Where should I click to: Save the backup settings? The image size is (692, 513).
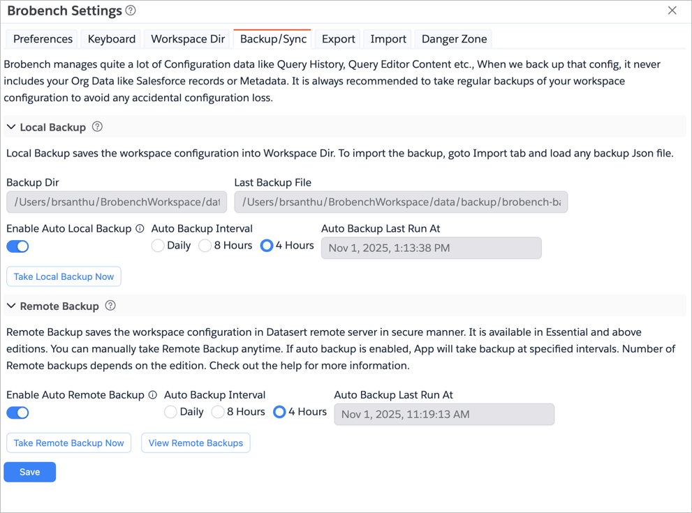(29, 472)
